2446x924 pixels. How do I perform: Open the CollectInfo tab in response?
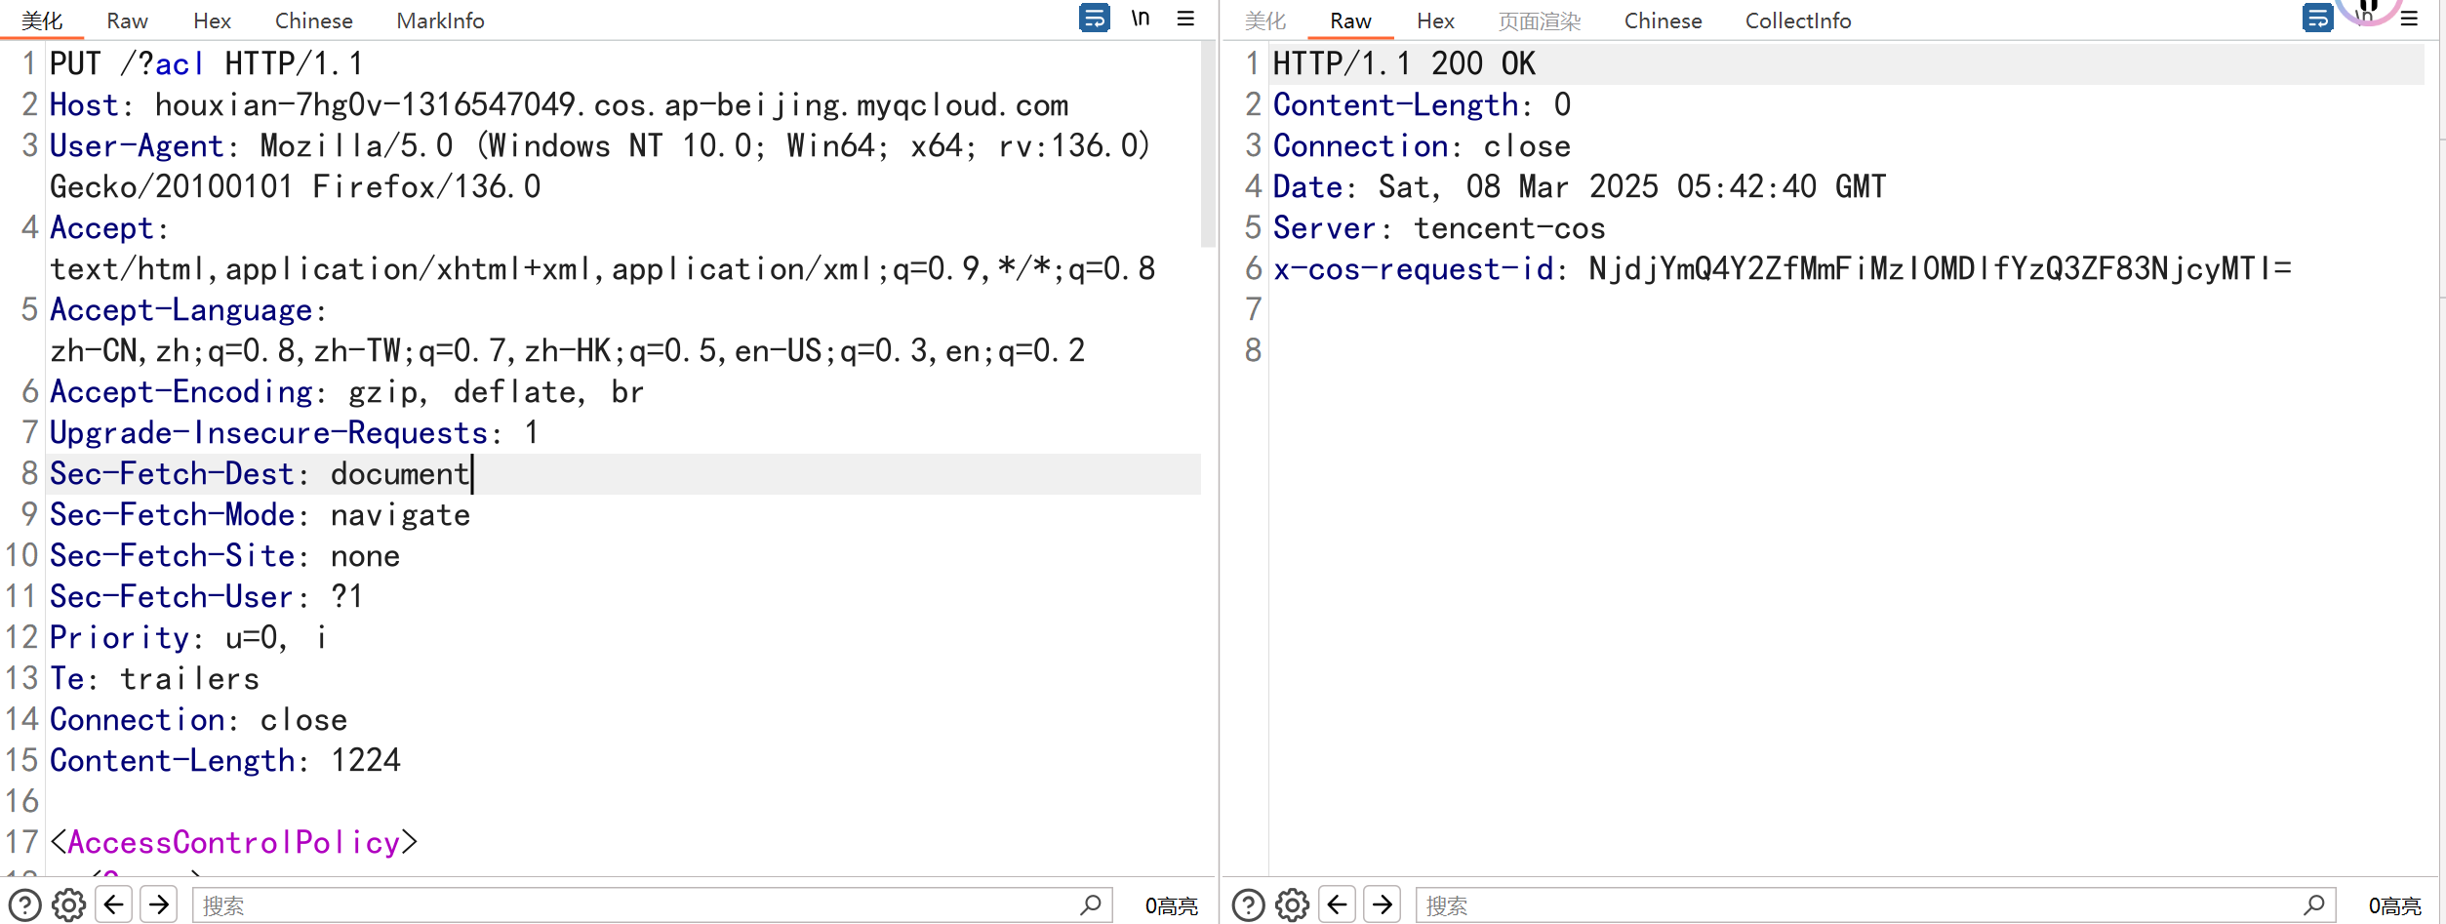[1797, 20]
